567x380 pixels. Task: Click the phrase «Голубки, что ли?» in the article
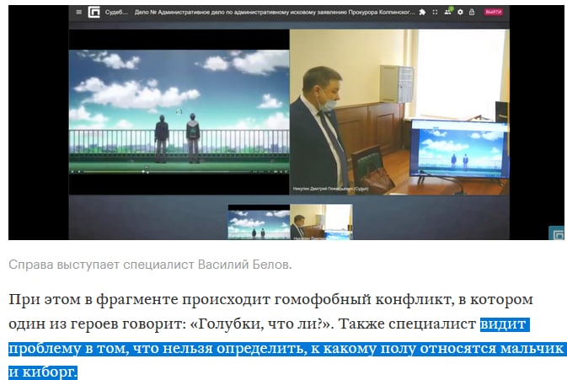(260, 324)
